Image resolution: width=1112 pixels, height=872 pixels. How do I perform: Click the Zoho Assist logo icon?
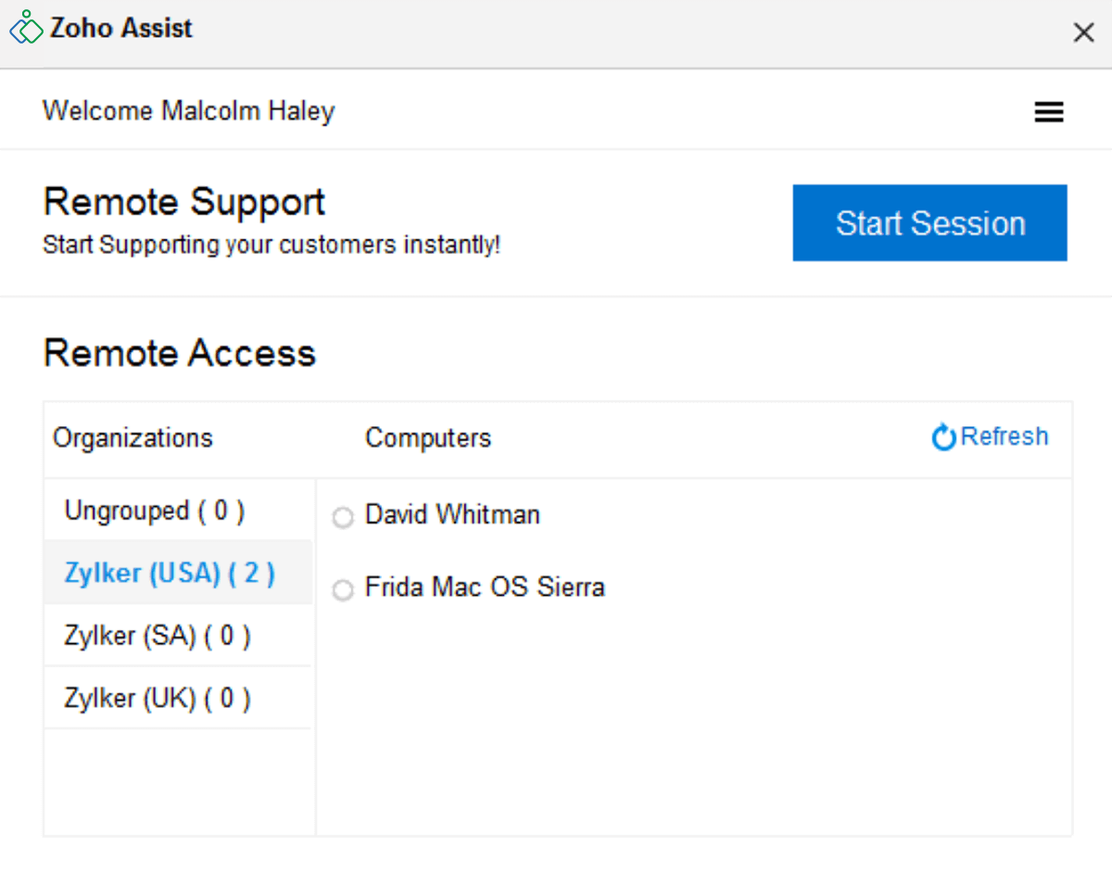tap(27, 28)
